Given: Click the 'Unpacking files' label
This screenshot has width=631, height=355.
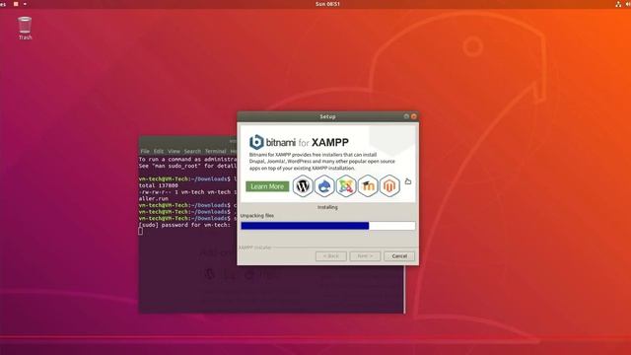Looking at the screenshot, I should (256, 216).
